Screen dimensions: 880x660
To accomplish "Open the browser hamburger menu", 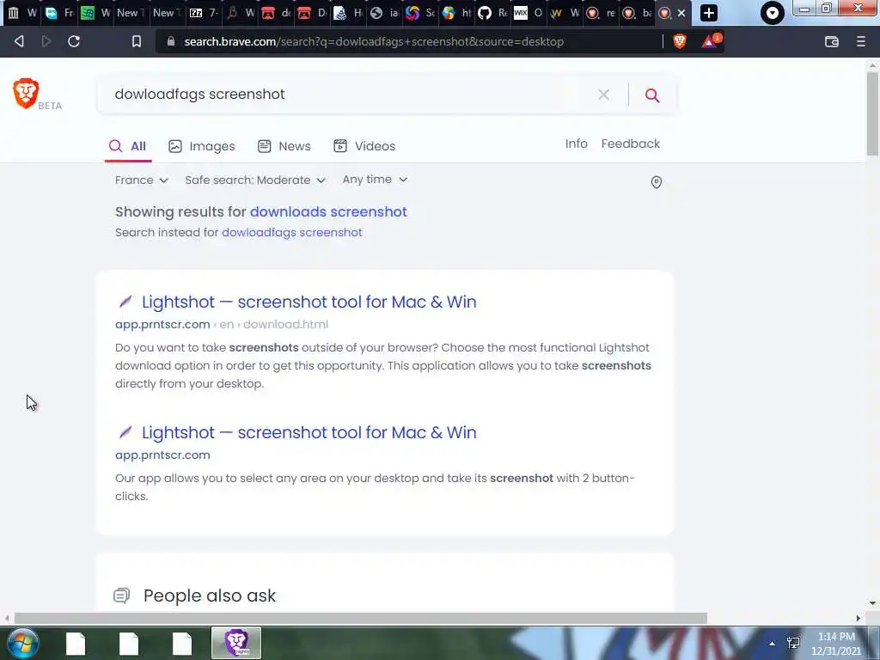I will [x=861, y=41].
